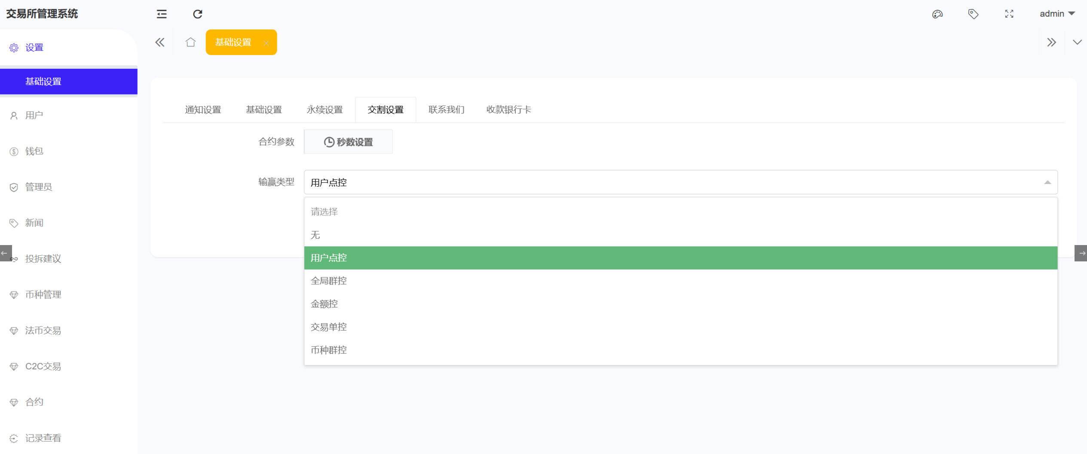The image size is (1087, 454).
Task: Click the 秒数设置 button
Action: point(348,141)
